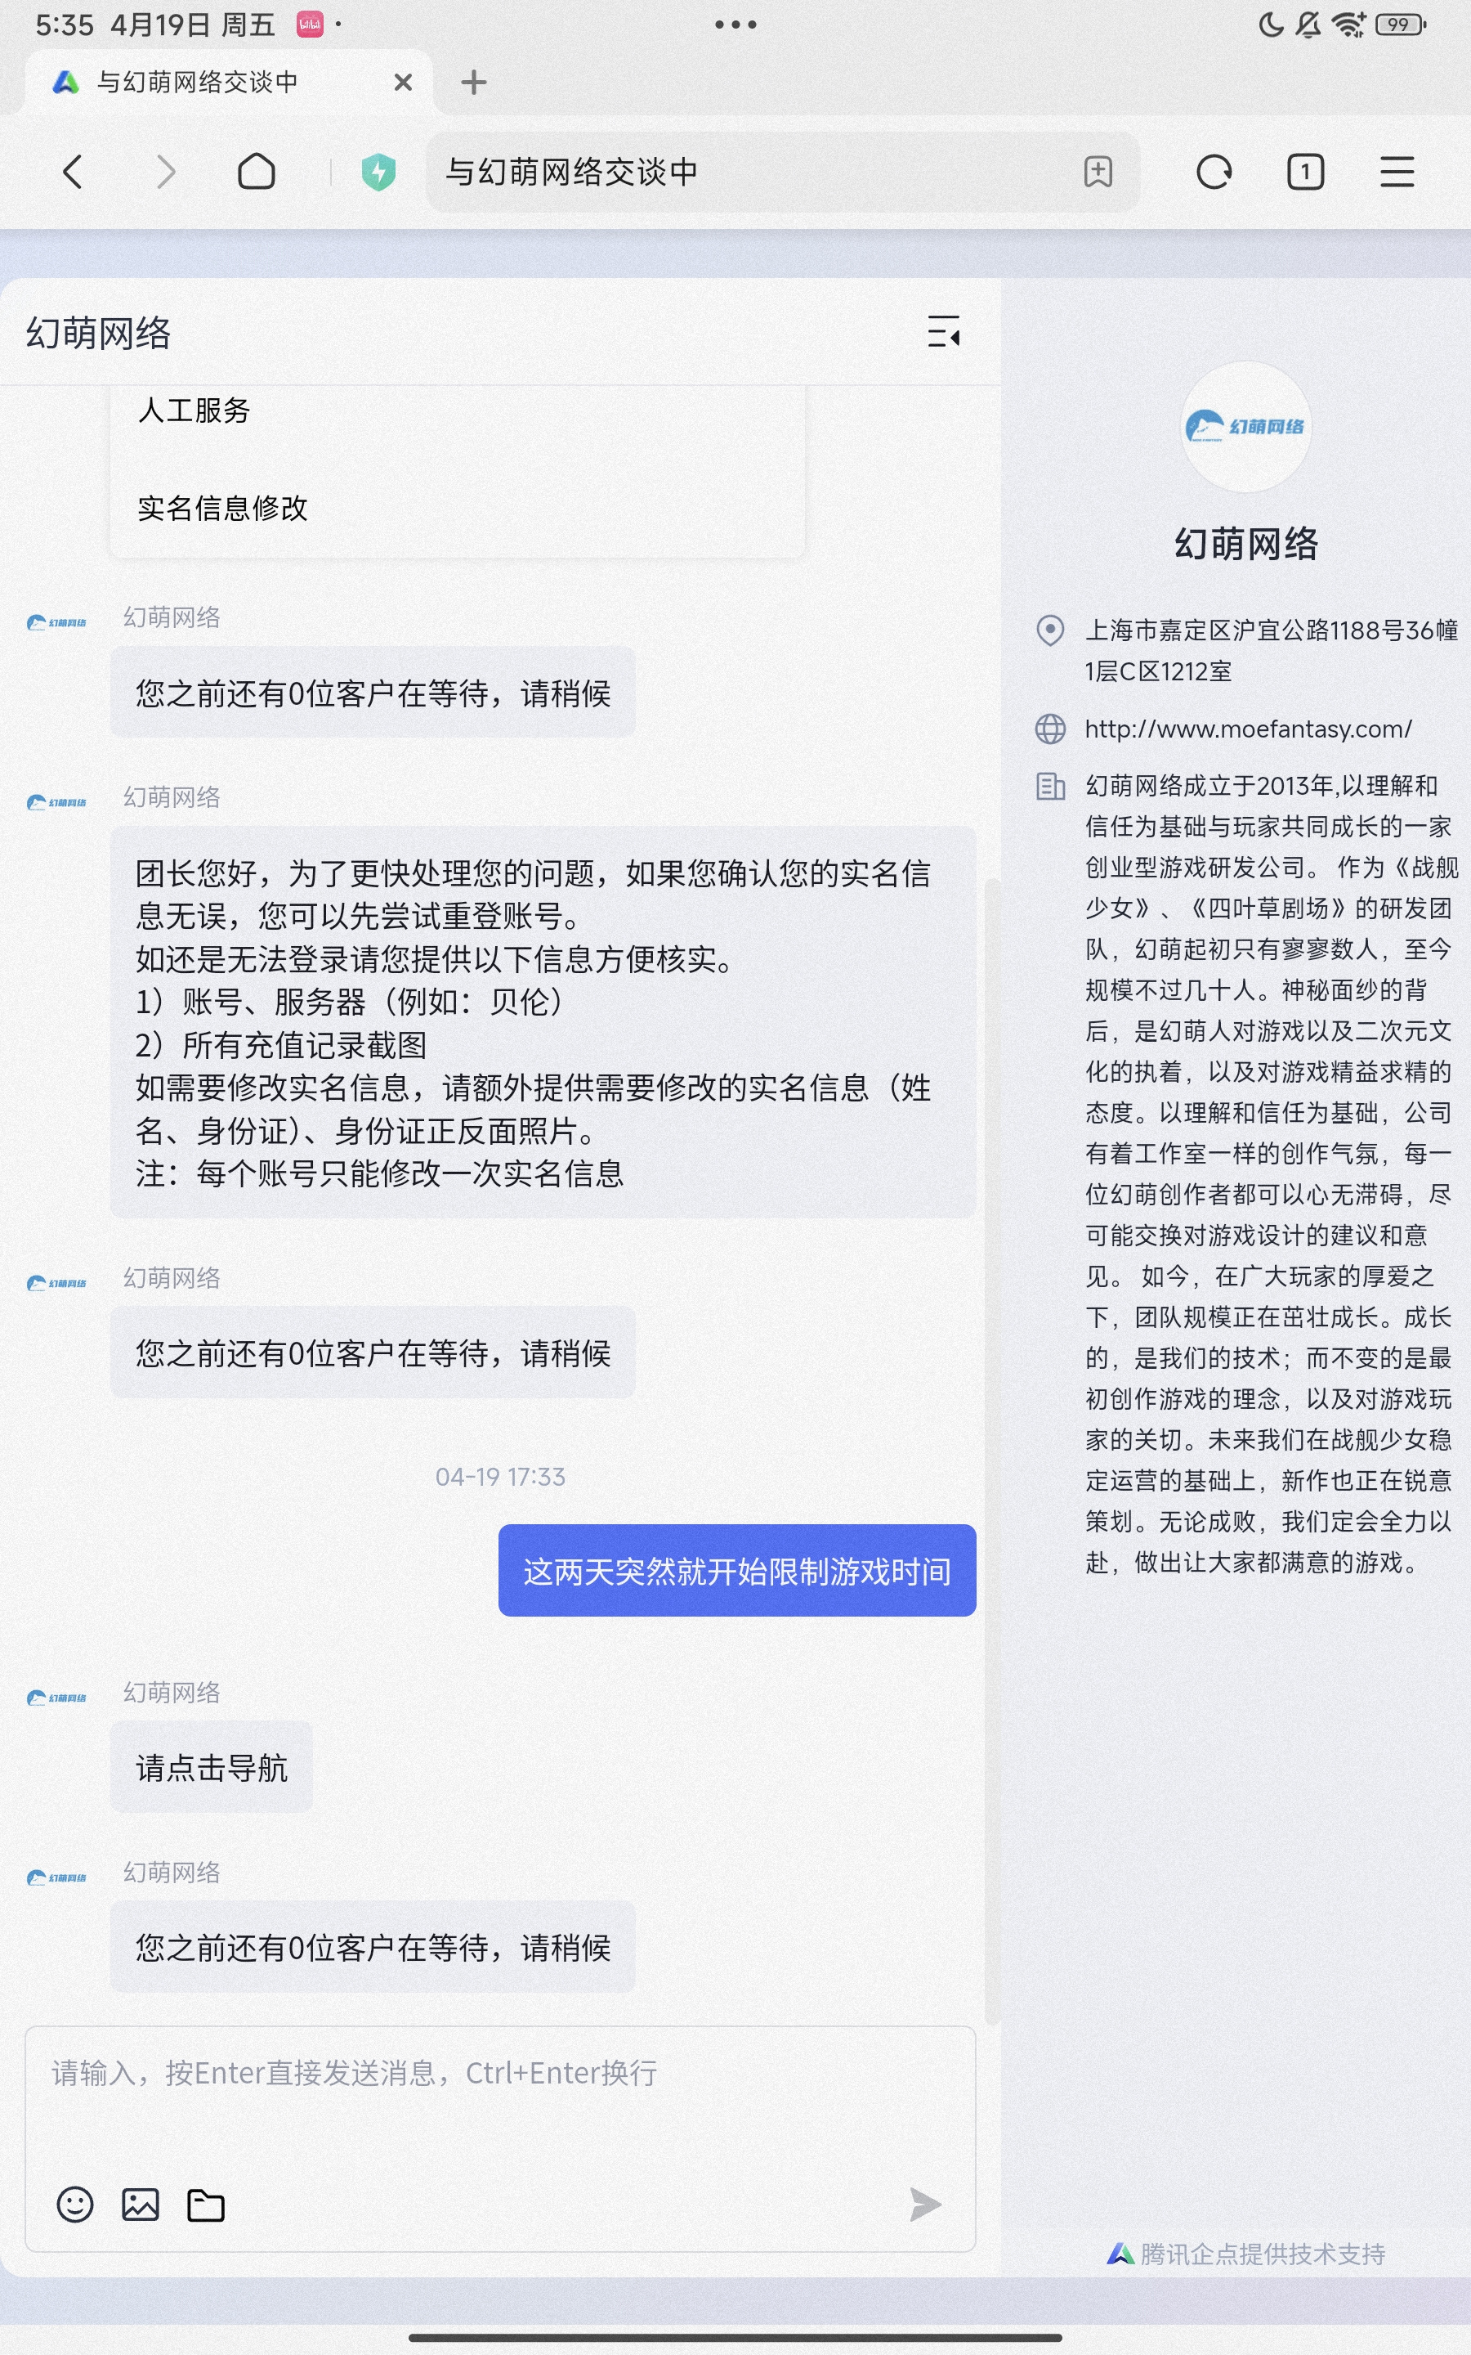1471x2355 pixels.
Task: Tap the 幻萌网络 chat header title
Action: pos(98,333)
